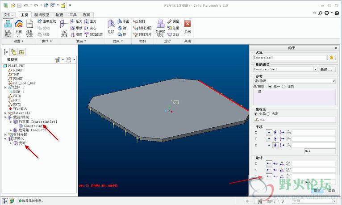Cancel the constraint dialog with 取消
Viewport: 342px width, 205px height.
coord(331,191)
